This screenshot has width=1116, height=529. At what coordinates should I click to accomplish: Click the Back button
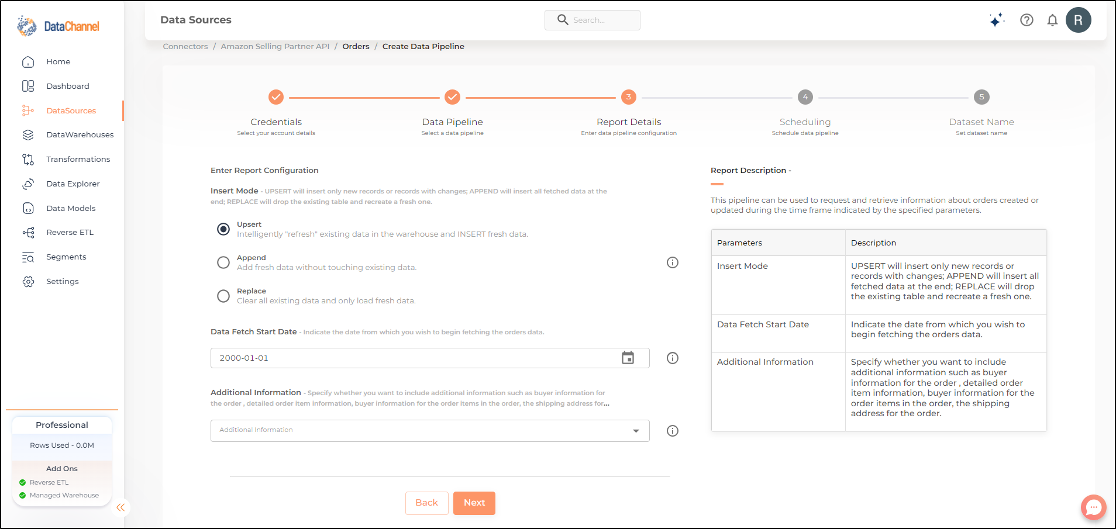tap(427, 503)
